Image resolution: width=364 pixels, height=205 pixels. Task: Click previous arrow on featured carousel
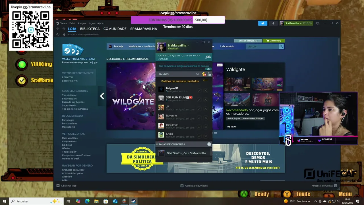tap(102, 96)
